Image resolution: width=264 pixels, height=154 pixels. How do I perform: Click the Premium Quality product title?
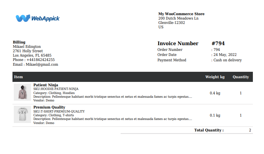49,107
